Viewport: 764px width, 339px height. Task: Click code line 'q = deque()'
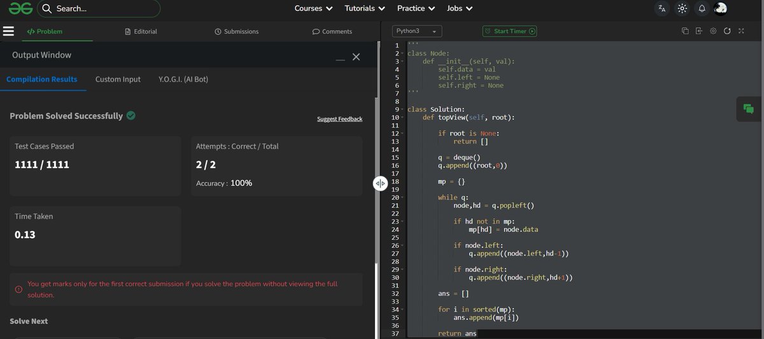(x=458, y=157)
